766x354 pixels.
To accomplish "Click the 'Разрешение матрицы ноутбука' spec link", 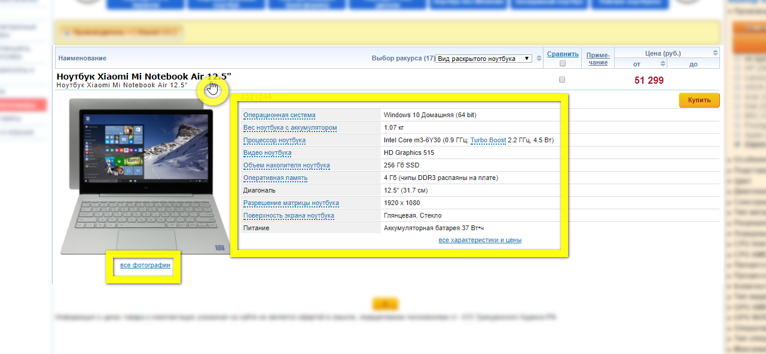I will tap(291, 203).
